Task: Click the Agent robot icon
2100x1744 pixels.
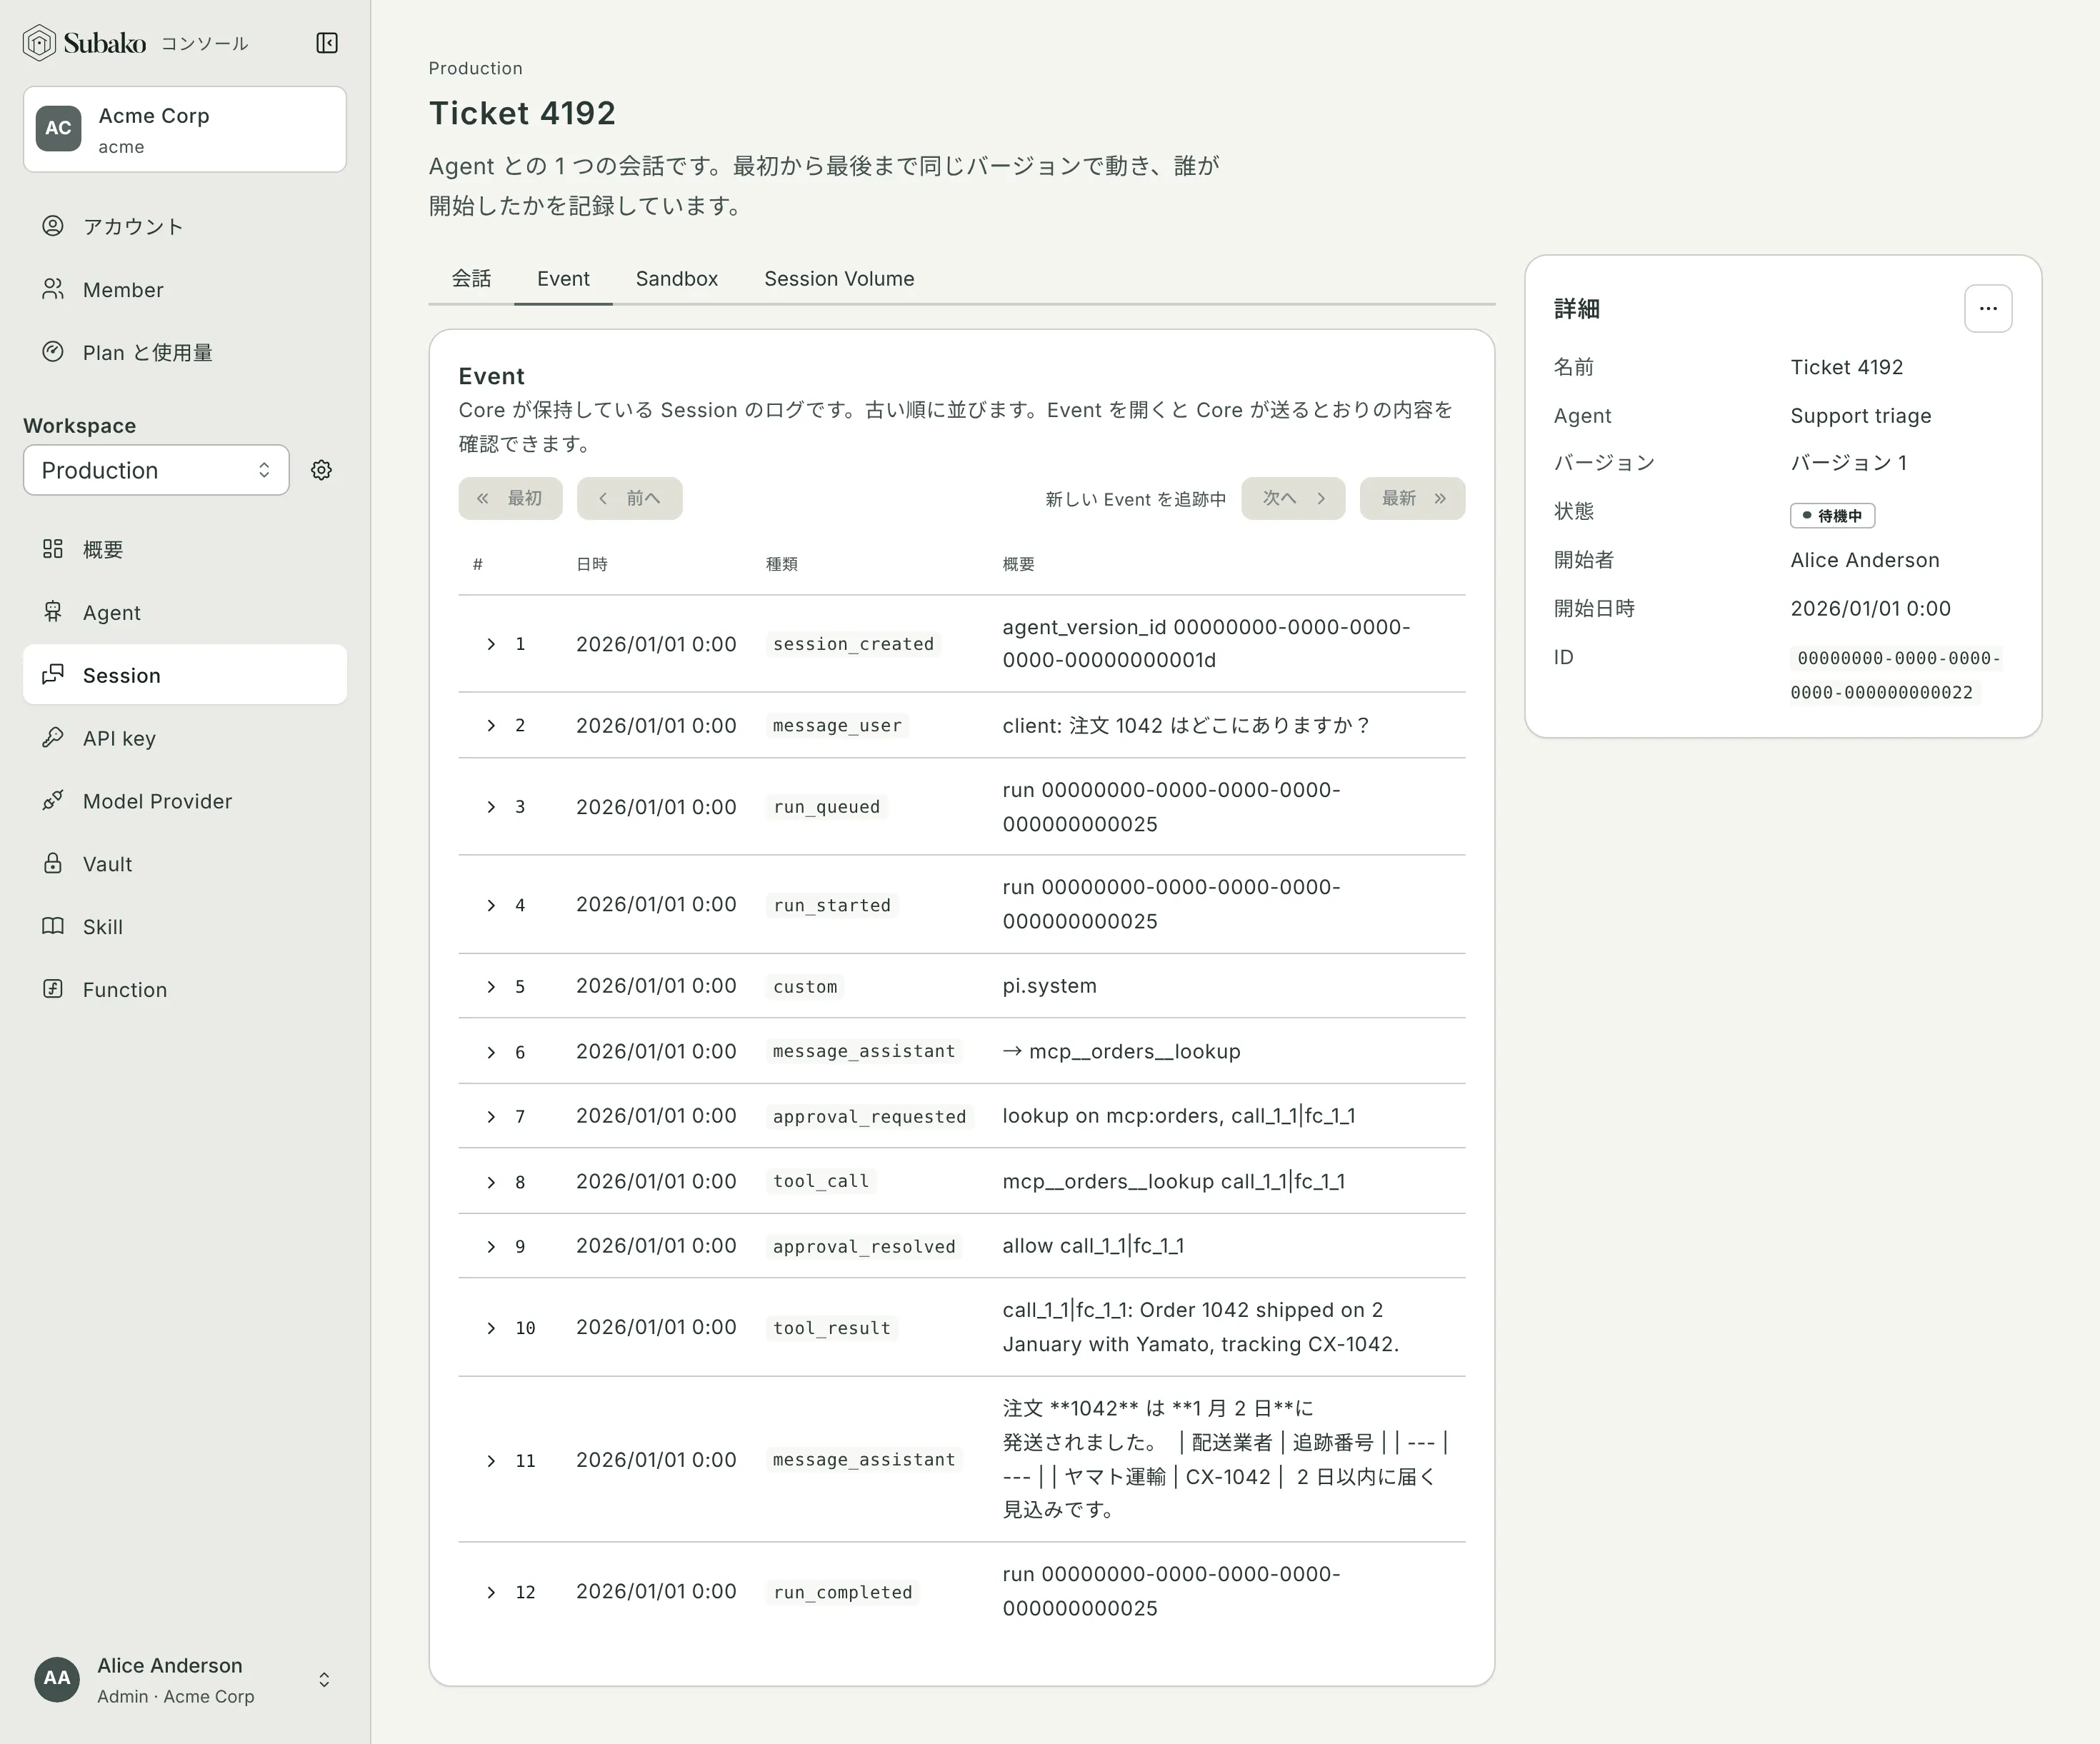Action: (53, 612)
